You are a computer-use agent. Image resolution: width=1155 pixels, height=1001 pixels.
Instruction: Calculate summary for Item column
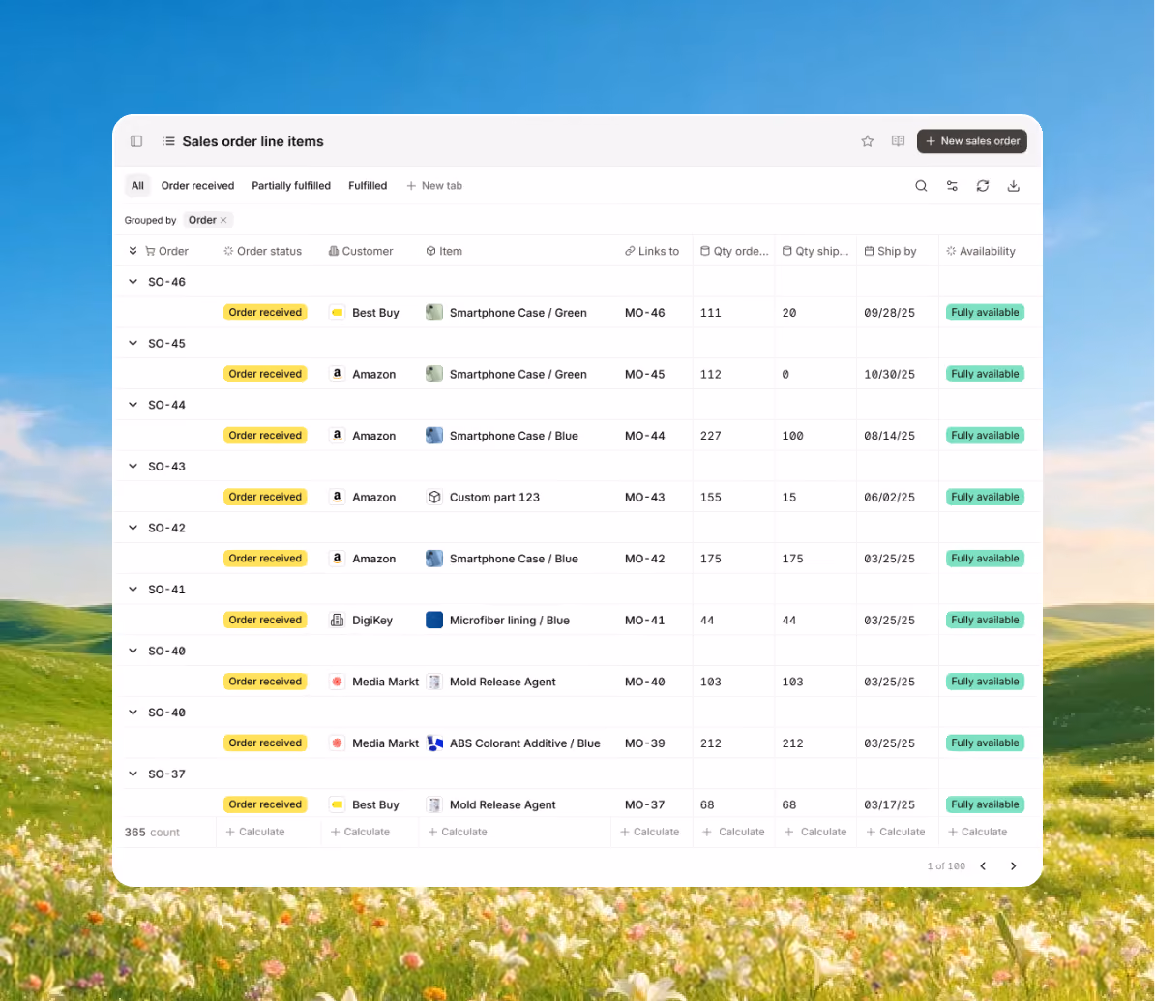point(458,832)
